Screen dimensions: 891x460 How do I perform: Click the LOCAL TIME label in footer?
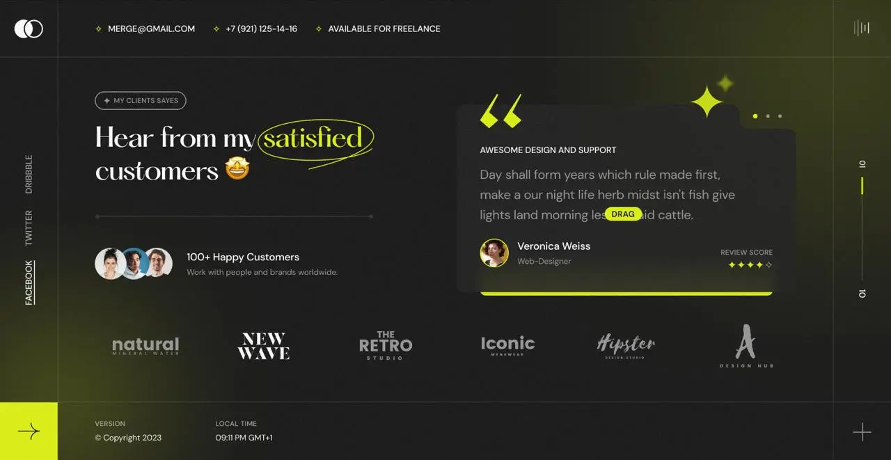(236, 423)
